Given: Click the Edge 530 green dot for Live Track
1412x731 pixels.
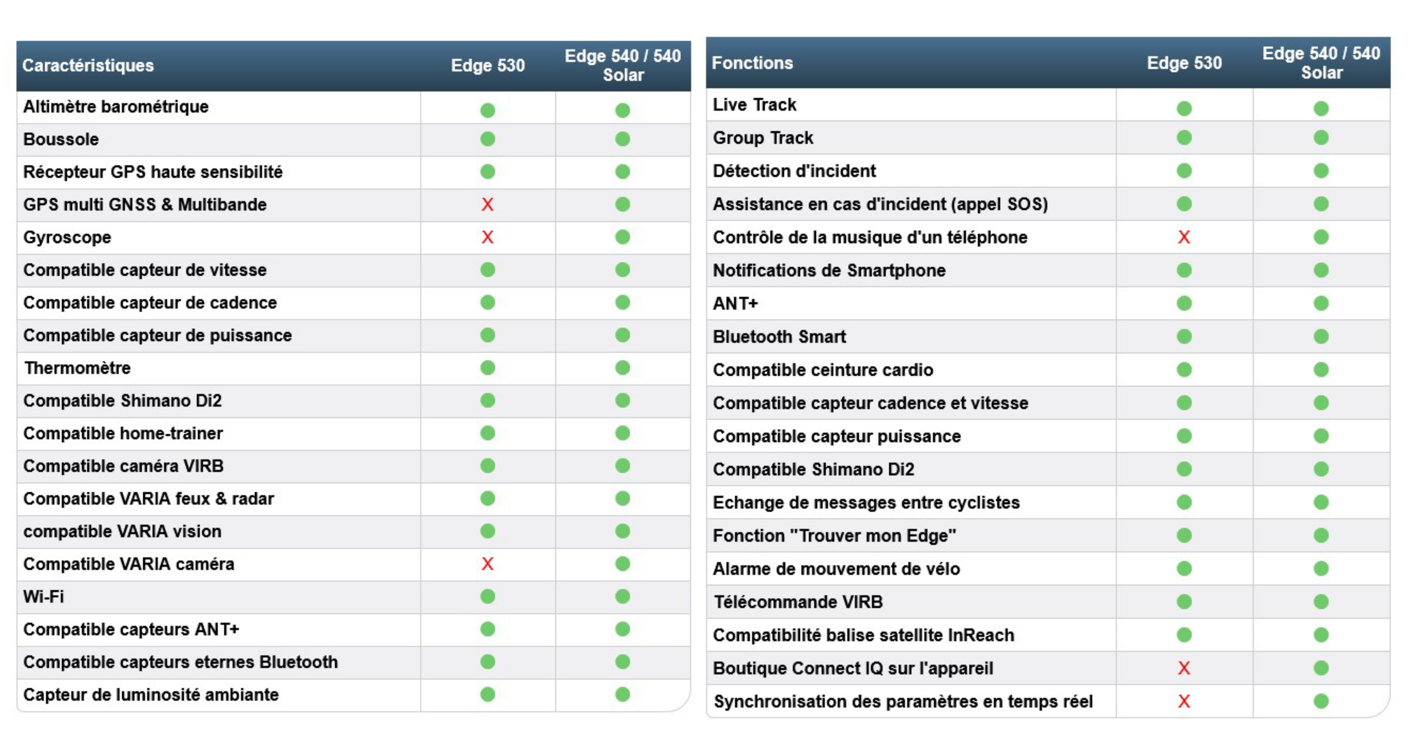Looking at the screenshot, I should pyautogui.click(x=1184, y=108).
